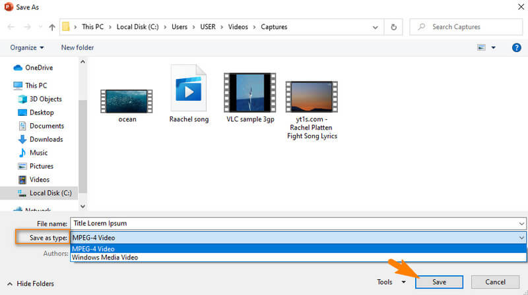Collapse folders with Hide Folders
Screen dimensions: 528x295
coord(30,284)
